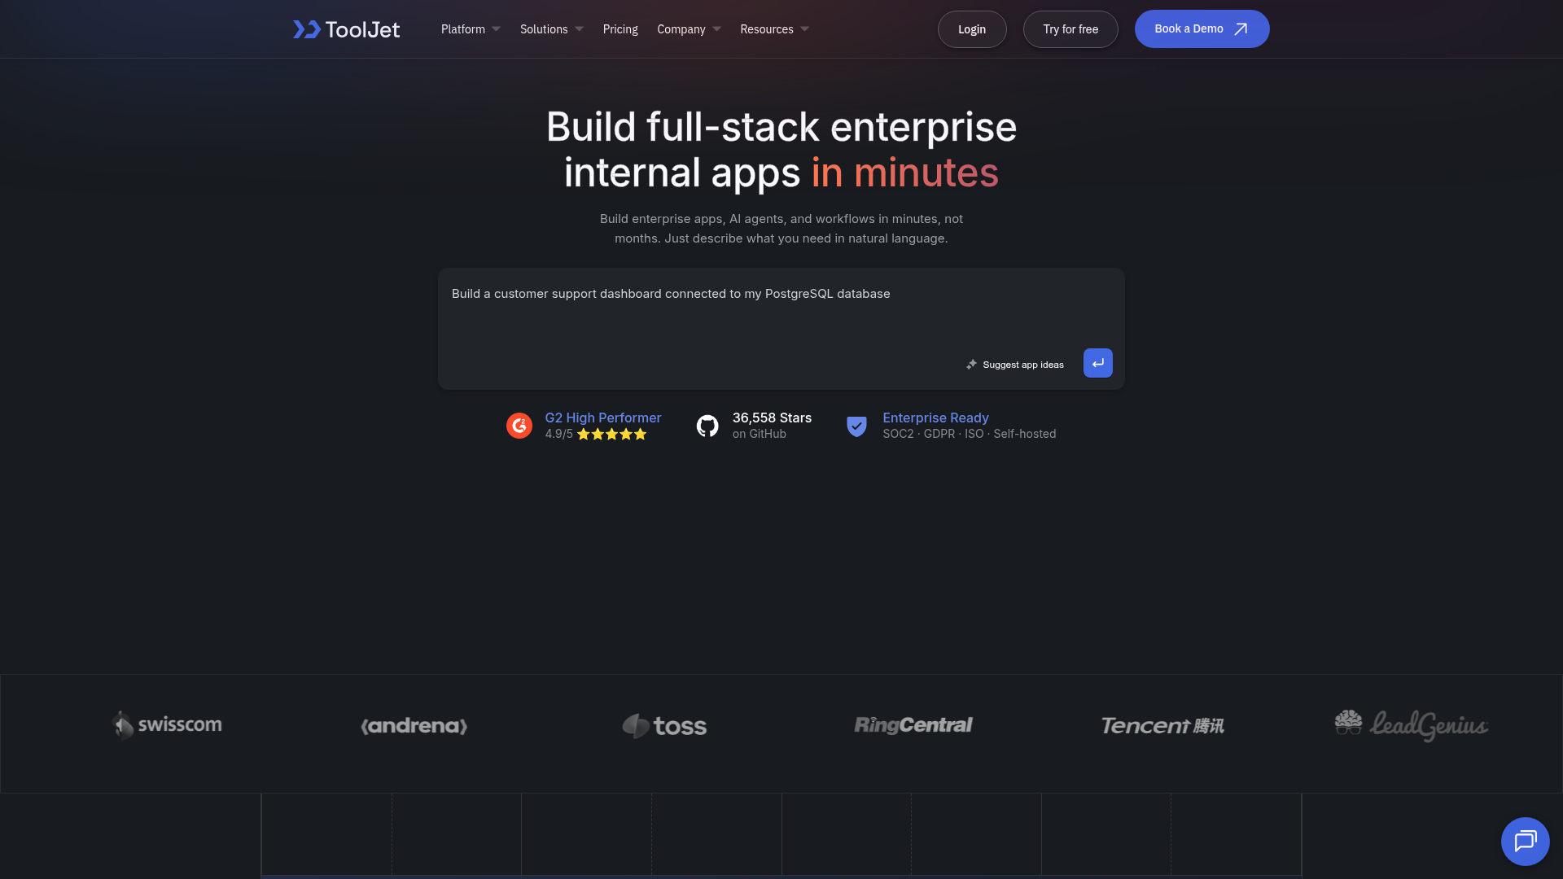Screen dimensions: 1563x879
Task: Open the Resources dropdown menu
Action: point(774,29)
